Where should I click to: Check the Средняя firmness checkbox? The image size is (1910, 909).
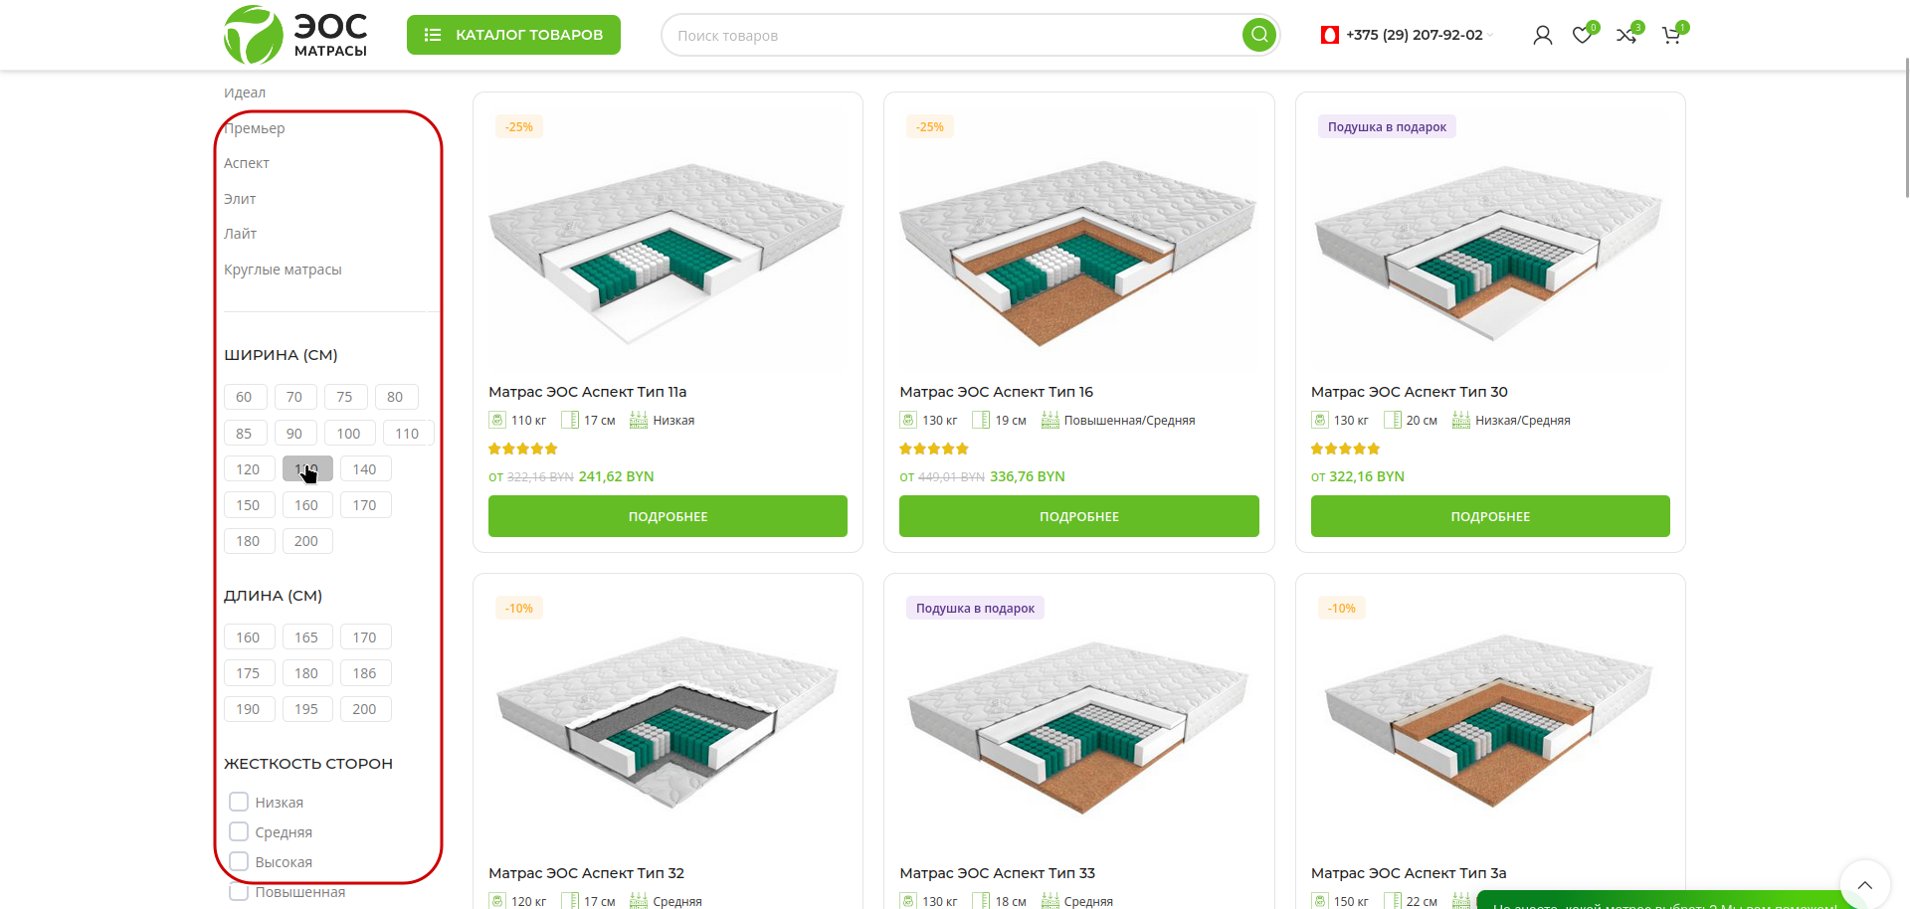tap(239, 831)
